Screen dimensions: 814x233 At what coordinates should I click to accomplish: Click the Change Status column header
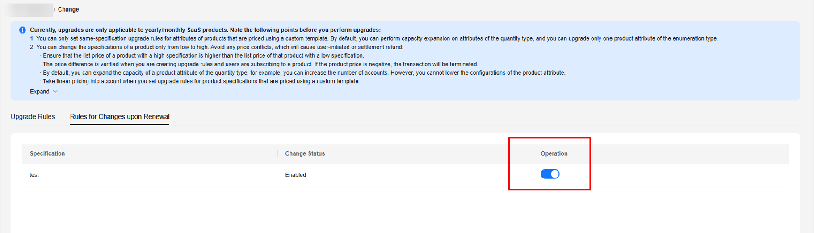click(305, 153)
